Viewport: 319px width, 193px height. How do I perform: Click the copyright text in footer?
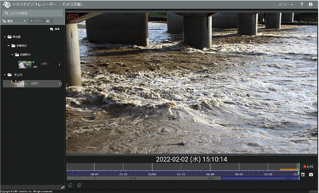[x=27, y=191]
